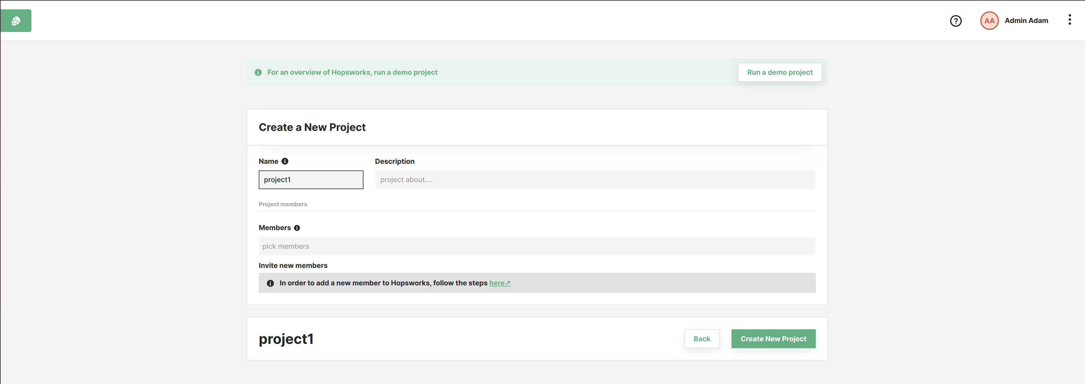The width and height of the screenshot is (1085, 384).
Task: Run a demo project
Action: [x=780, y=72]
